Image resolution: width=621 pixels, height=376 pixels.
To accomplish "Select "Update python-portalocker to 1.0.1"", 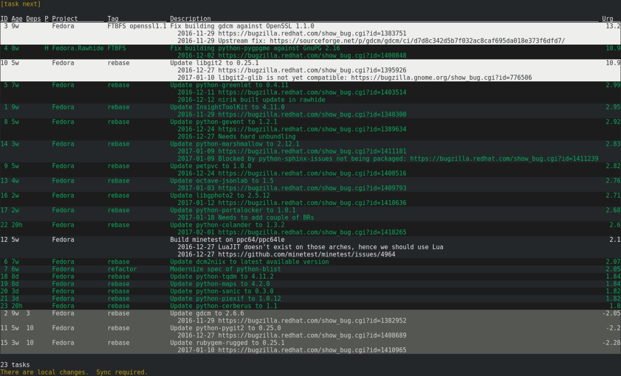I will [x=233, y=210].
